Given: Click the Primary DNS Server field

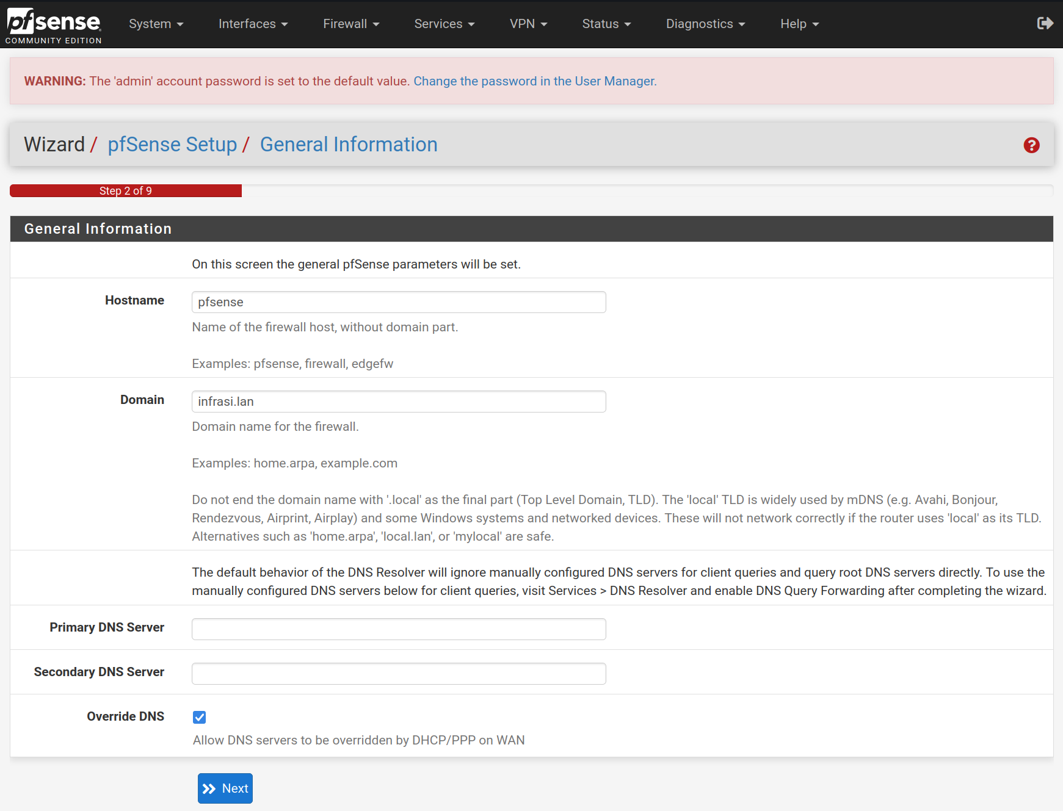Looking at the screenshot, I should click(x=399, y=629).
